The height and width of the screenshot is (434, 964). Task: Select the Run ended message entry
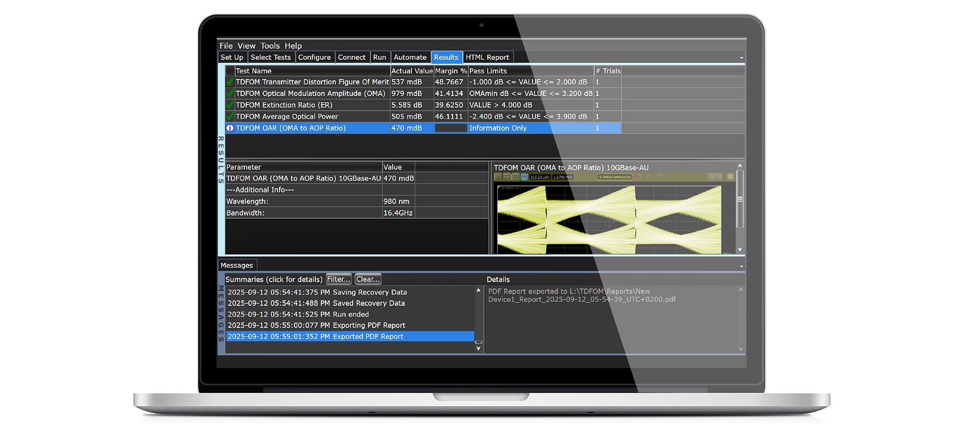click(350, 314)
